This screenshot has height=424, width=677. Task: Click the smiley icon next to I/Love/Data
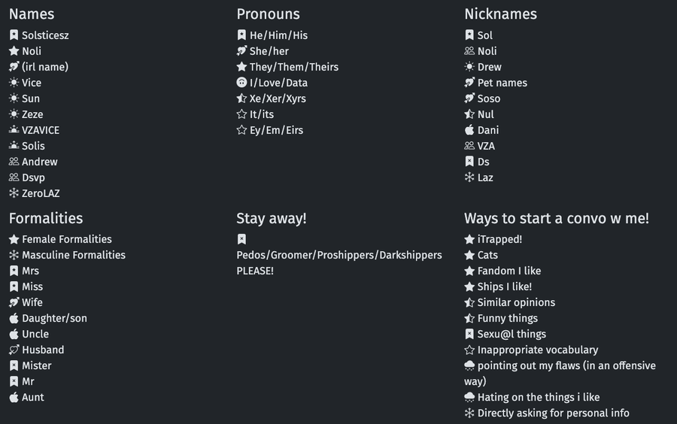point(241,83)
